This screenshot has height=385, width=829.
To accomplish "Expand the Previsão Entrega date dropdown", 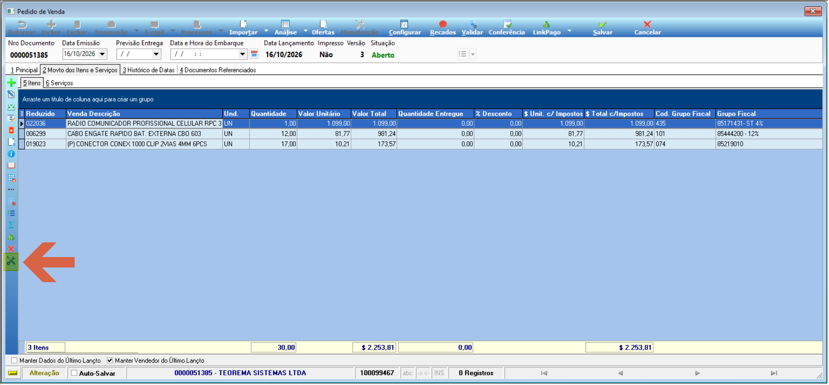I will coord(156,54).
